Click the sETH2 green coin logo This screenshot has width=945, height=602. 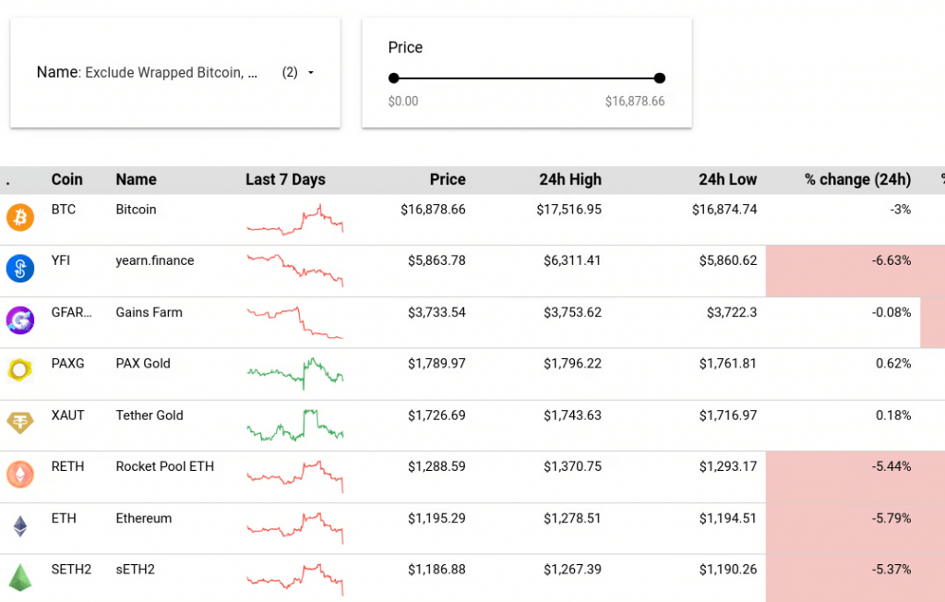[20, 577]
